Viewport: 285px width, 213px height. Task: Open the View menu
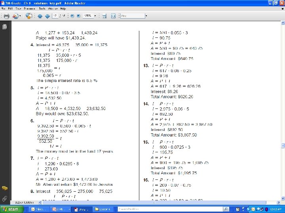(18, 9)
